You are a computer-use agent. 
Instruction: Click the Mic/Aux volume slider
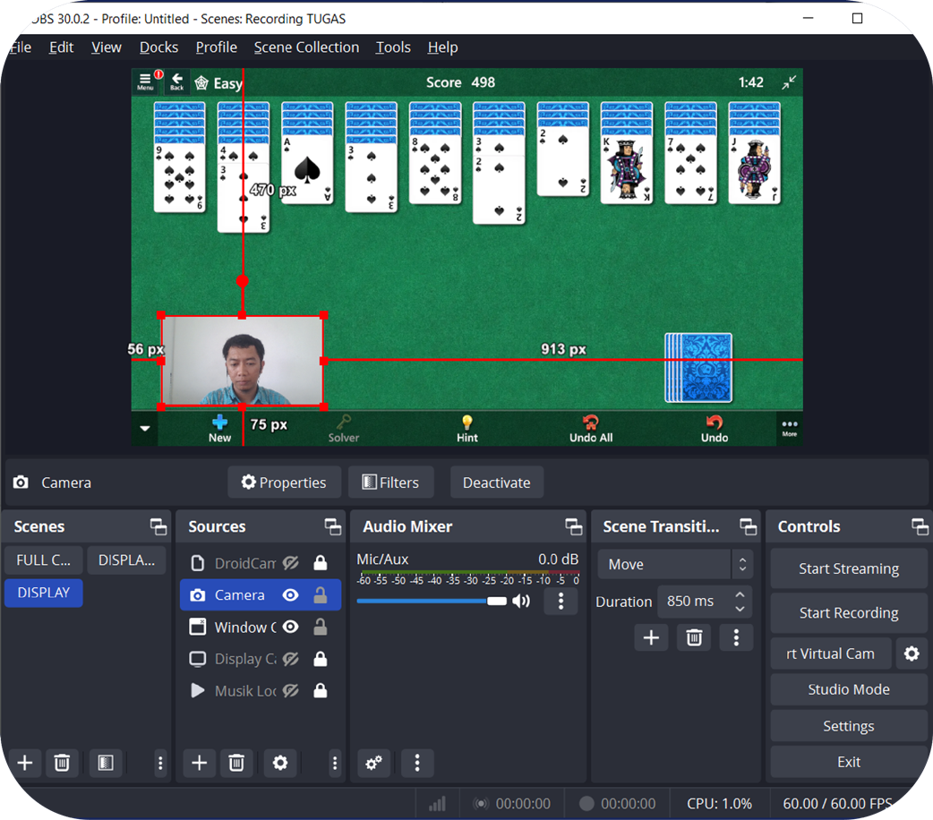[432, 601]
